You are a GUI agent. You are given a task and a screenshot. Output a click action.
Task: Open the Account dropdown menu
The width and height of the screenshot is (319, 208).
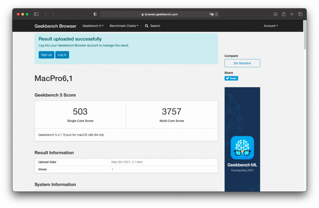point(271,26)
